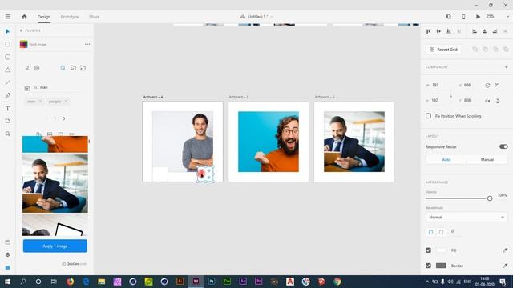Set responsive resize to Auto
The width and height of the screenshot is (513, 288).
446,160
